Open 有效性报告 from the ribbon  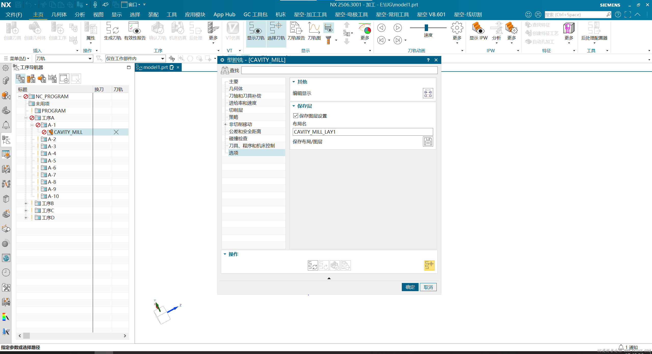coord(135,32)
